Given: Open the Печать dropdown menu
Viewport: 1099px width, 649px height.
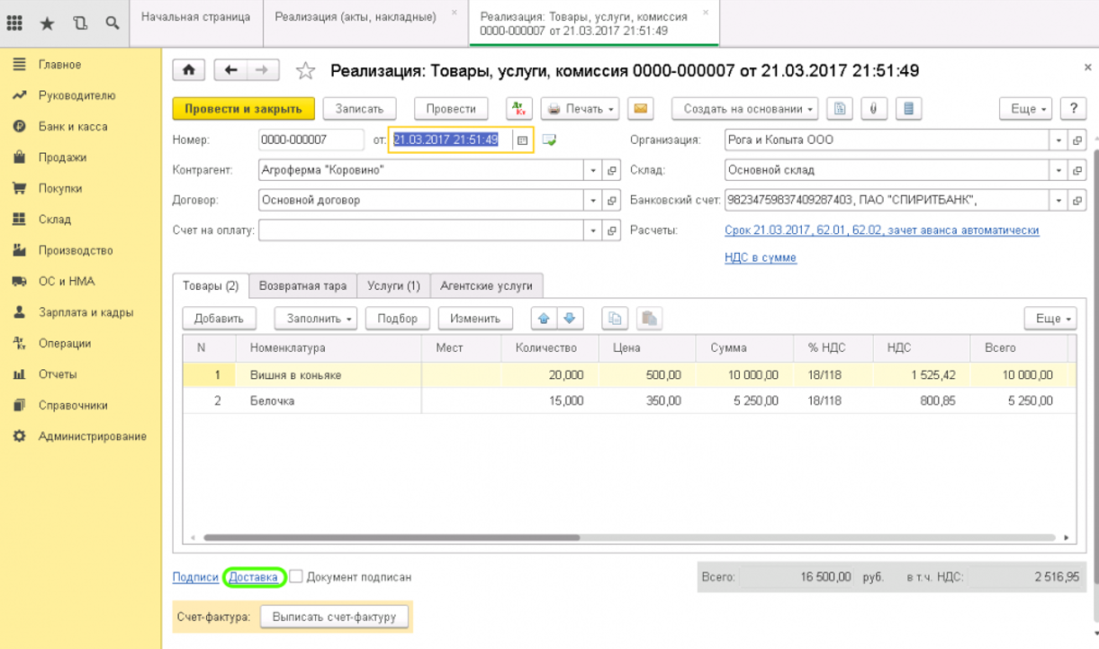Looking at the screenshot, I should (x=580, y=109).
